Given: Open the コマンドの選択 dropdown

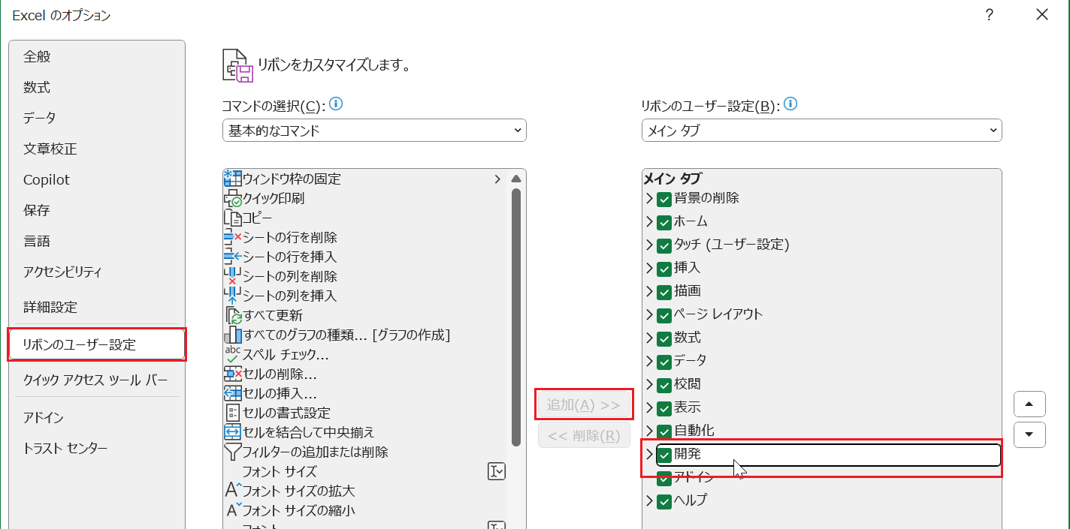Looking at the screenshot, I should [374, 131].
